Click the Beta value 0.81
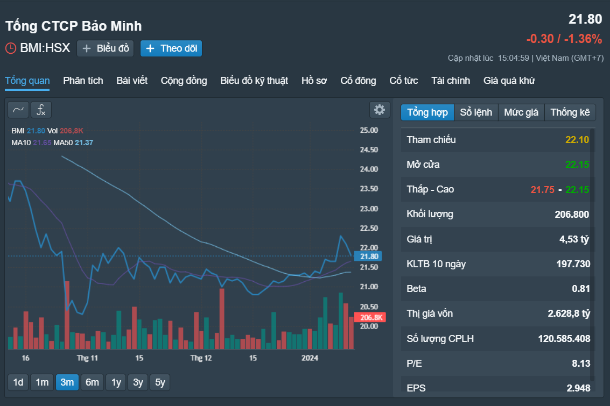610x406 pixels. (x=581, y=289)
